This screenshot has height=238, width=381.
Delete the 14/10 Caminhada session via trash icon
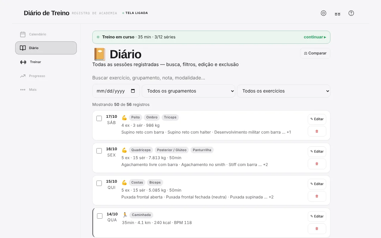pyautogui.click(x=317, y=228)
